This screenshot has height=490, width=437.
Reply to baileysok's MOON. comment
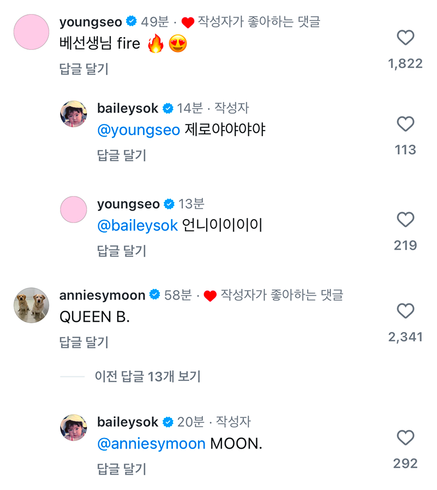point(122,469)
